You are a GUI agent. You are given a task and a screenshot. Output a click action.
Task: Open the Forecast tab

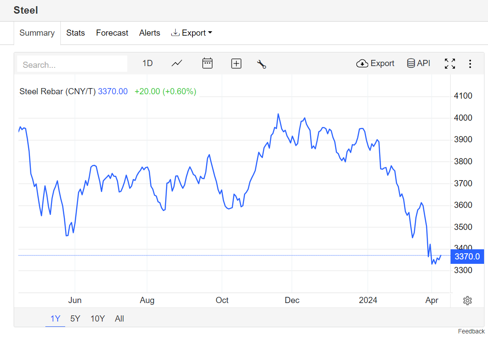click(112, 33)
